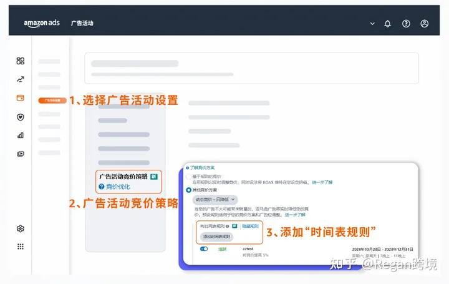Toggle the zztest schedule rule switch
This screenshot has width=449, height=284.
tap(204, 249)
